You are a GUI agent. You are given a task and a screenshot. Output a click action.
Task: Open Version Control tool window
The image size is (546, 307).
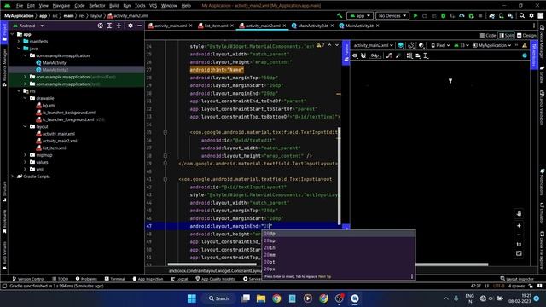28,279
